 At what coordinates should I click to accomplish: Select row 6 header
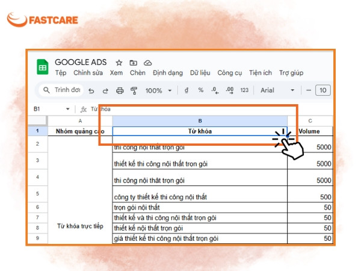(37, 207)
